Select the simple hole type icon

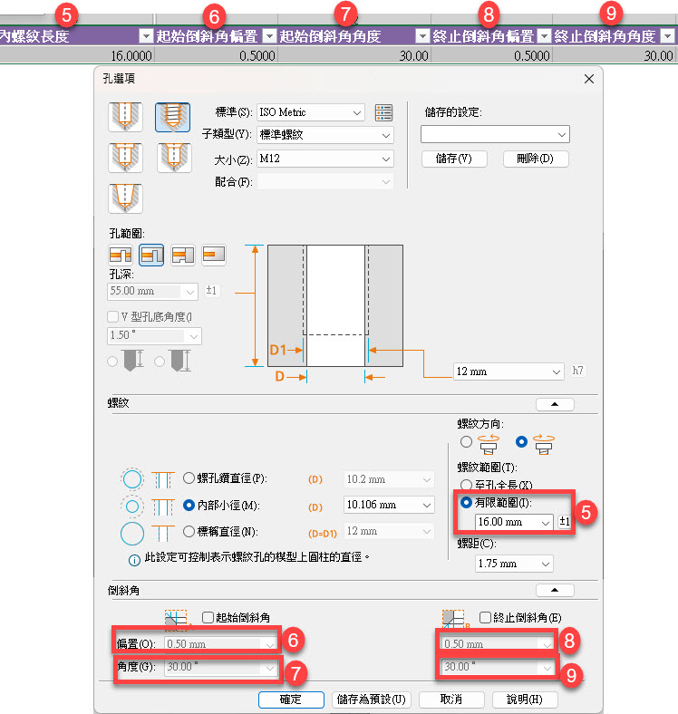coord(125,116)
